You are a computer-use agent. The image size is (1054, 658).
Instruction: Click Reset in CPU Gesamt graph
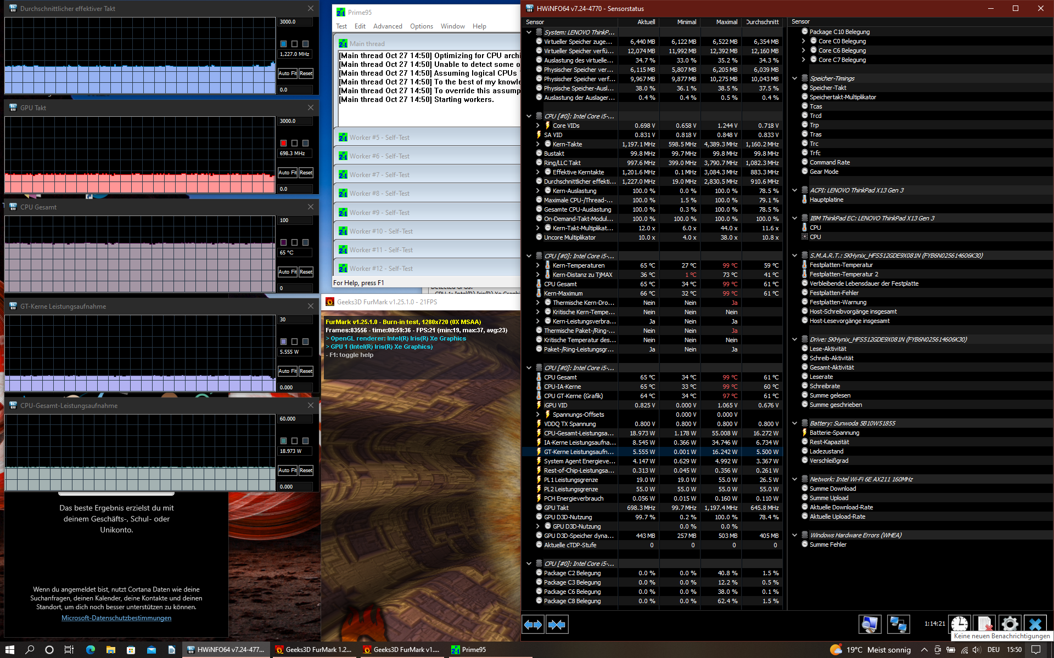tap(306, 272)
